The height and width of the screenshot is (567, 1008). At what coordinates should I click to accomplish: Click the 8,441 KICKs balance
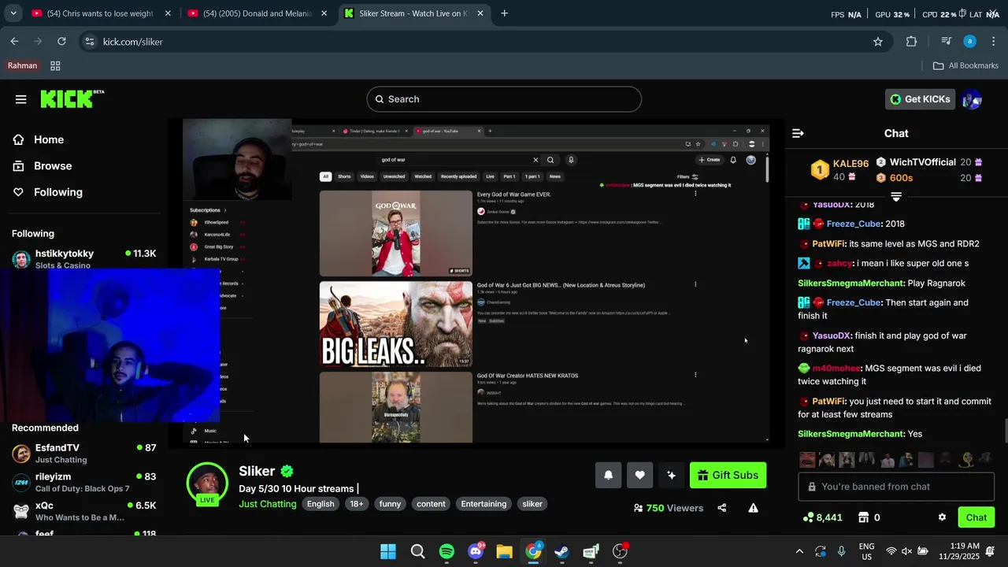tap(822, 517)
